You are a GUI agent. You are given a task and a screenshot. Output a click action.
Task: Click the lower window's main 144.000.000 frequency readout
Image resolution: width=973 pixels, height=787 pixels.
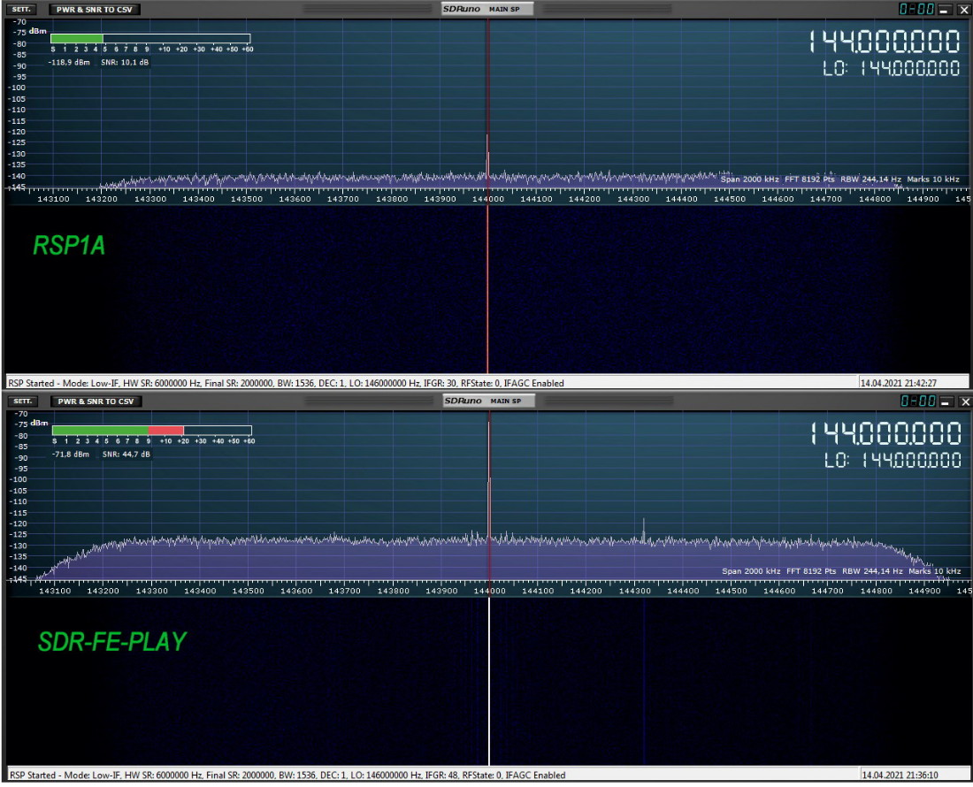click(x=886, y=433)
